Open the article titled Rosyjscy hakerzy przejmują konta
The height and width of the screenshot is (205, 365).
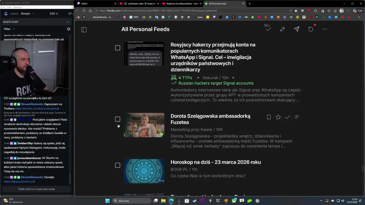click(213, 57)
